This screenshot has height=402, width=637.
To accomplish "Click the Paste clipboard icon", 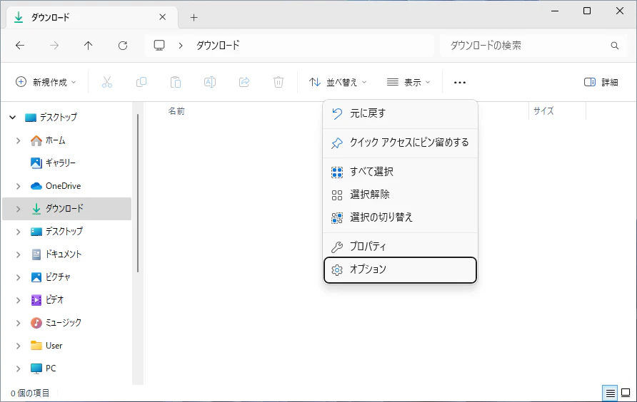I will [x=176, y=83].
